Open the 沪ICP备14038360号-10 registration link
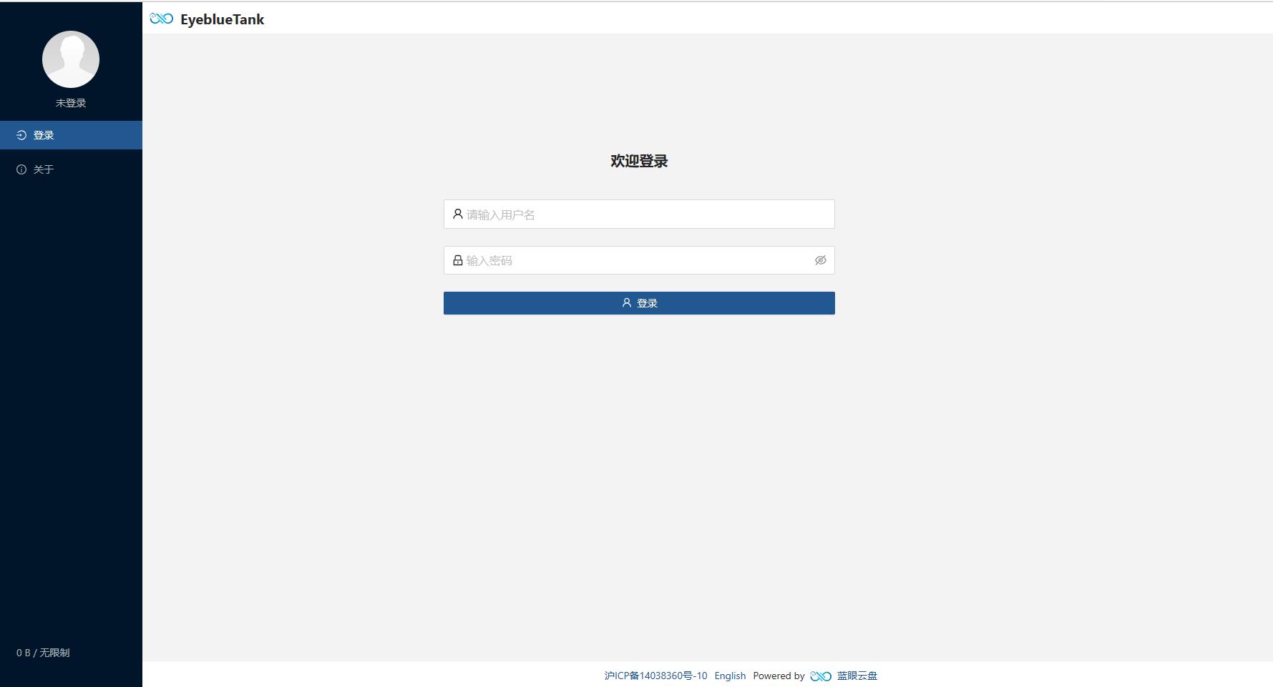Image resolution: width=1273 pixels, height=687 pixels. coord(655,676)
